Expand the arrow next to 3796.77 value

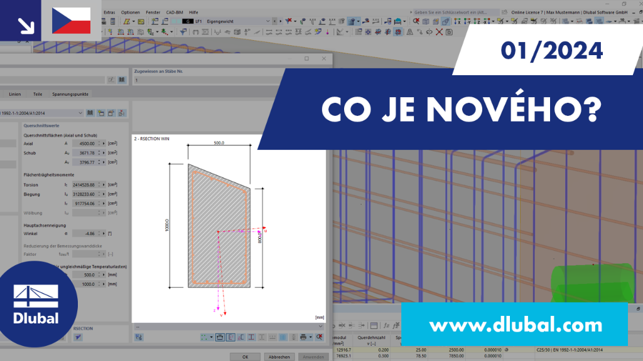tap(104, 162)
